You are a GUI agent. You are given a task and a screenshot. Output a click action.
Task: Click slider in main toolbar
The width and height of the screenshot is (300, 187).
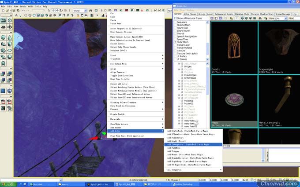coord(38,11)
